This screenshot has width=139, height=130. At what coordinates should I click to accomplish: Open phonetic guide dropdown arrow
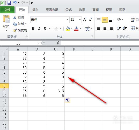pyautogui.click(x=92, y=28)
